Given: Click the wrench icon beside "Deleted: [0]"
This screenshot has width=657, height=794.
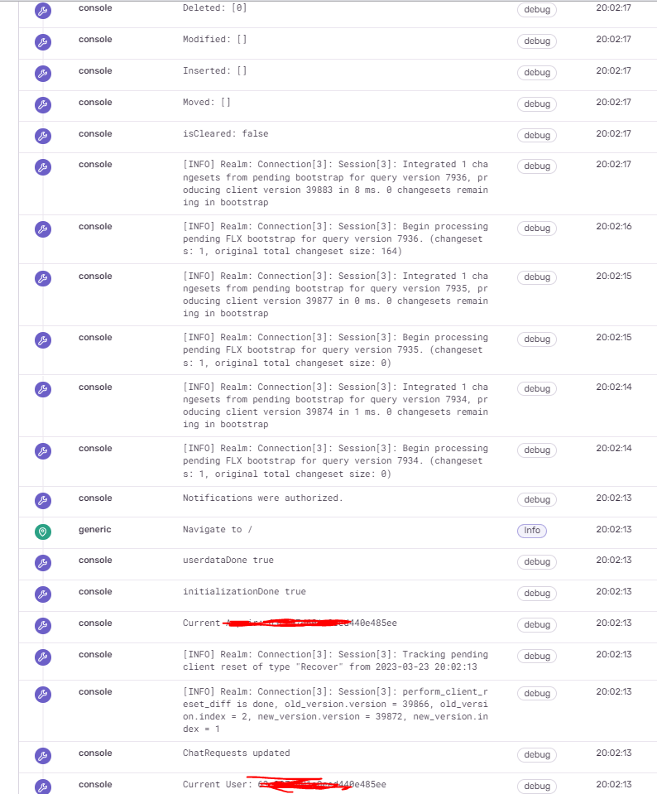Looking at the screenshot, I should coord(42,9).
